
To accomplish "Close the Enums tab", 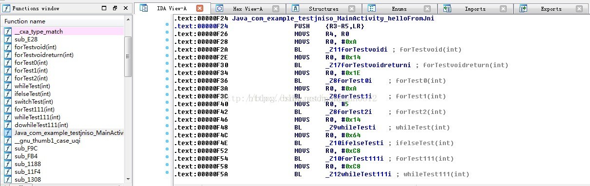I will point(427,9).
